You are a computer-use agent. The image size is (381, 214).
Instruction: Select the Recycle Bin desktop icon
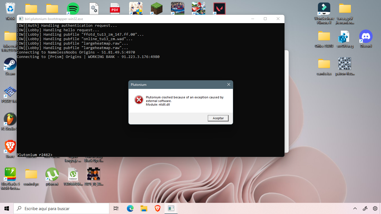pos(10,8)
